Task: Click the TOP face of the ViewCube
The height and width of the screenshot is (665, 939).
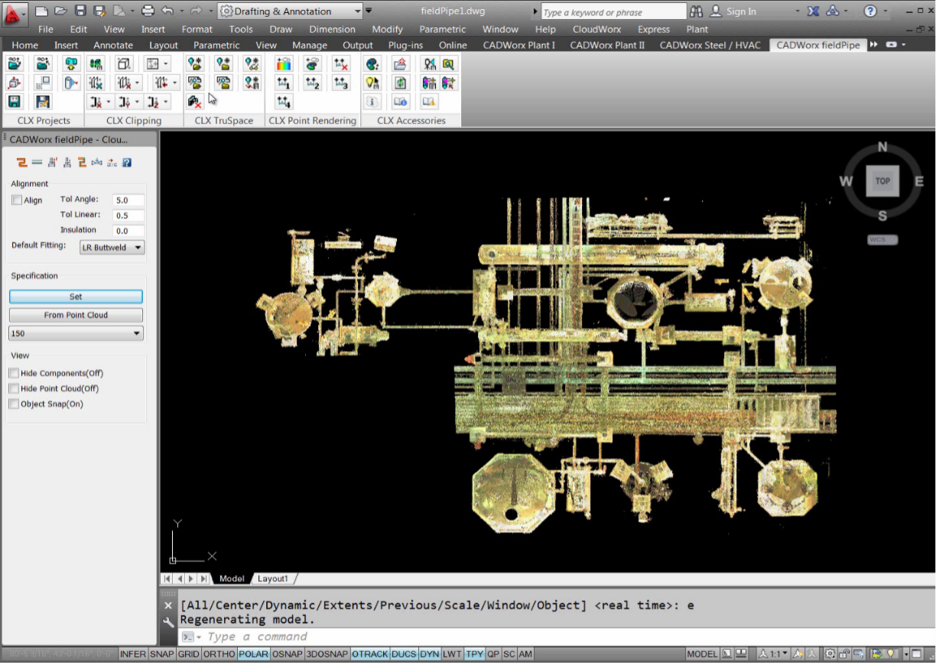Action: (882, 181)
